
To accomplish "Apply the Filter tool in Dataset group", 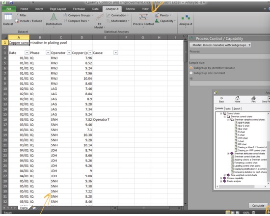I will (x=21, y=15).
